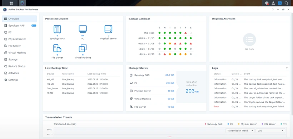Expand the Logs panel arrow icon

coord(287,68)
